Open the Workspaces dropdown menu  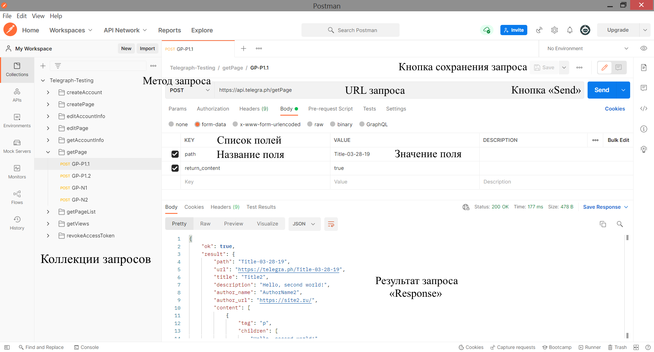click(71, 30)
